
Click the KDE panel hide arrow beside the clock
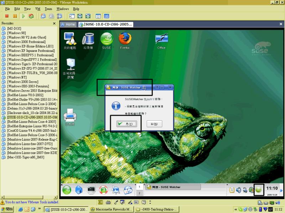pyautogui.click(x=281, y=190)
